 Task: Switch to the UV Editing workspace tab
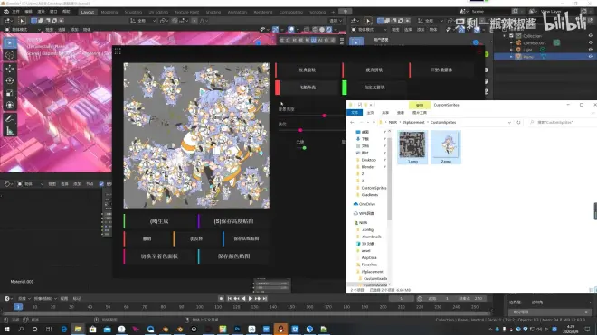click(x=158, y=12)
